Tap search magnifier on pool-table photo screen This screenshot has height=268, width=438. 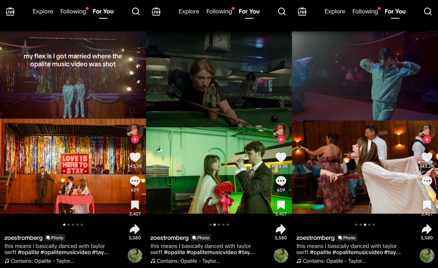tap(282, 11)
